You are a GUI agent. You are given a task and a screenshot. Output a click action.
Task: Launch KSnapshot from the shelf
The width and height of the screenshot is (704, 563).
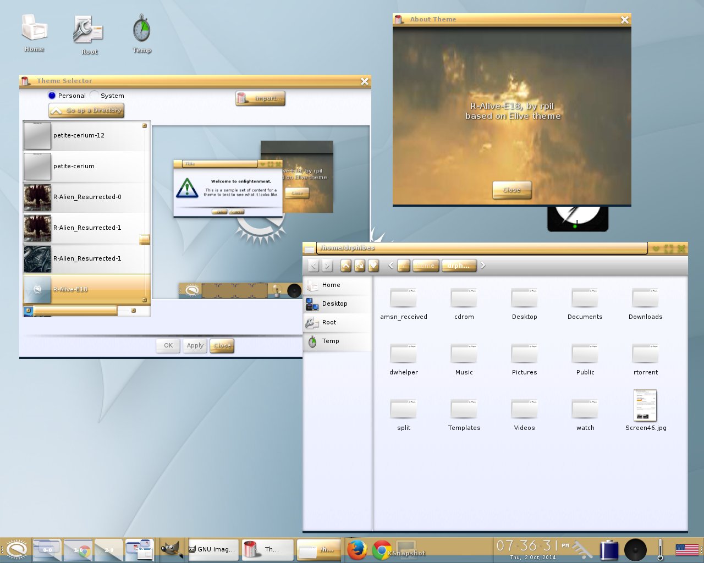(406, 549)
